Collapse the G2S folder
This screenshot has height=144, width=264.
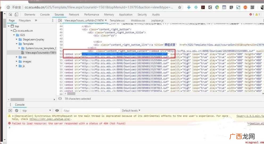[x=14, y=35]
